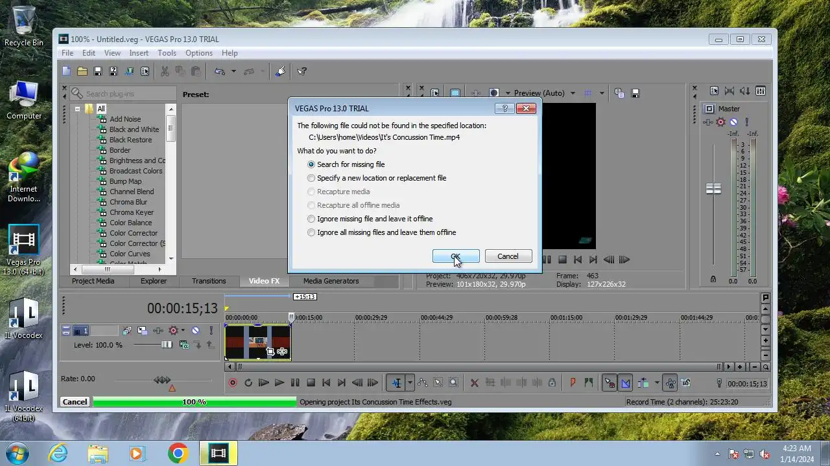Click the timeline Play button
This screenshot has height=466, width=830.
tap(279, 383)
